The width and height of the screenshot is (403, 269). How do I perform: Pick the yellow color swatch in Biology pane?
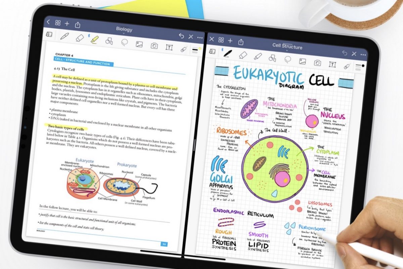point(199,49)
